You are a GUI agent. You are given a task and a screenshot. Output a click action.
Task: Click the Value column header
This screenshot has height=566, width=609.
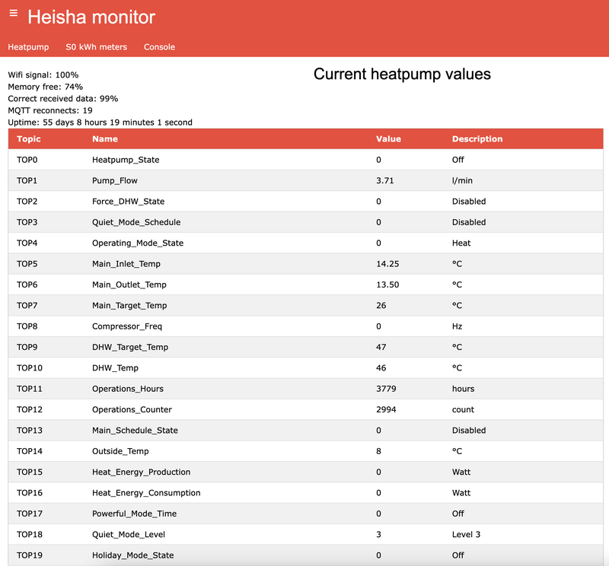click(388, 139)
